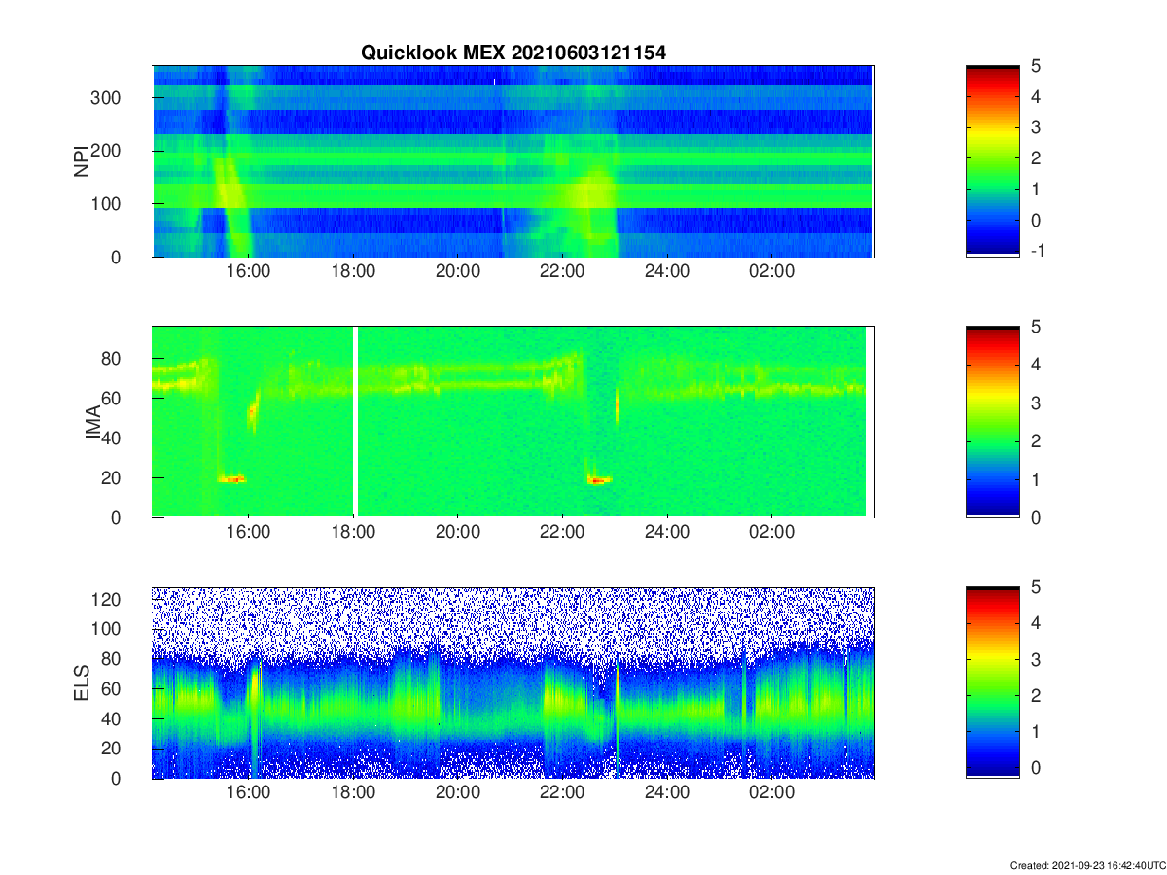This screenshot has width=1167, height=875.
Task: Click the 20:00 tick under the NPI plot
Action: click(x=458, y=271)
